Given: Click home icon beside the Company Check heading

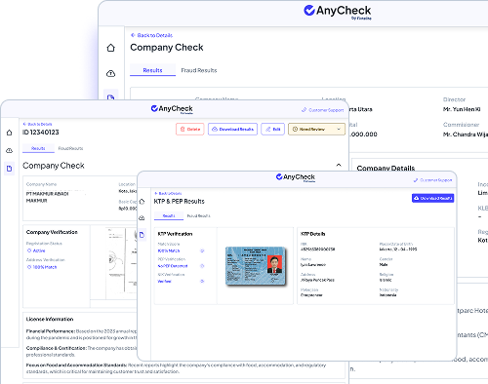Looking at the screenshot, I should pos(110,48).
